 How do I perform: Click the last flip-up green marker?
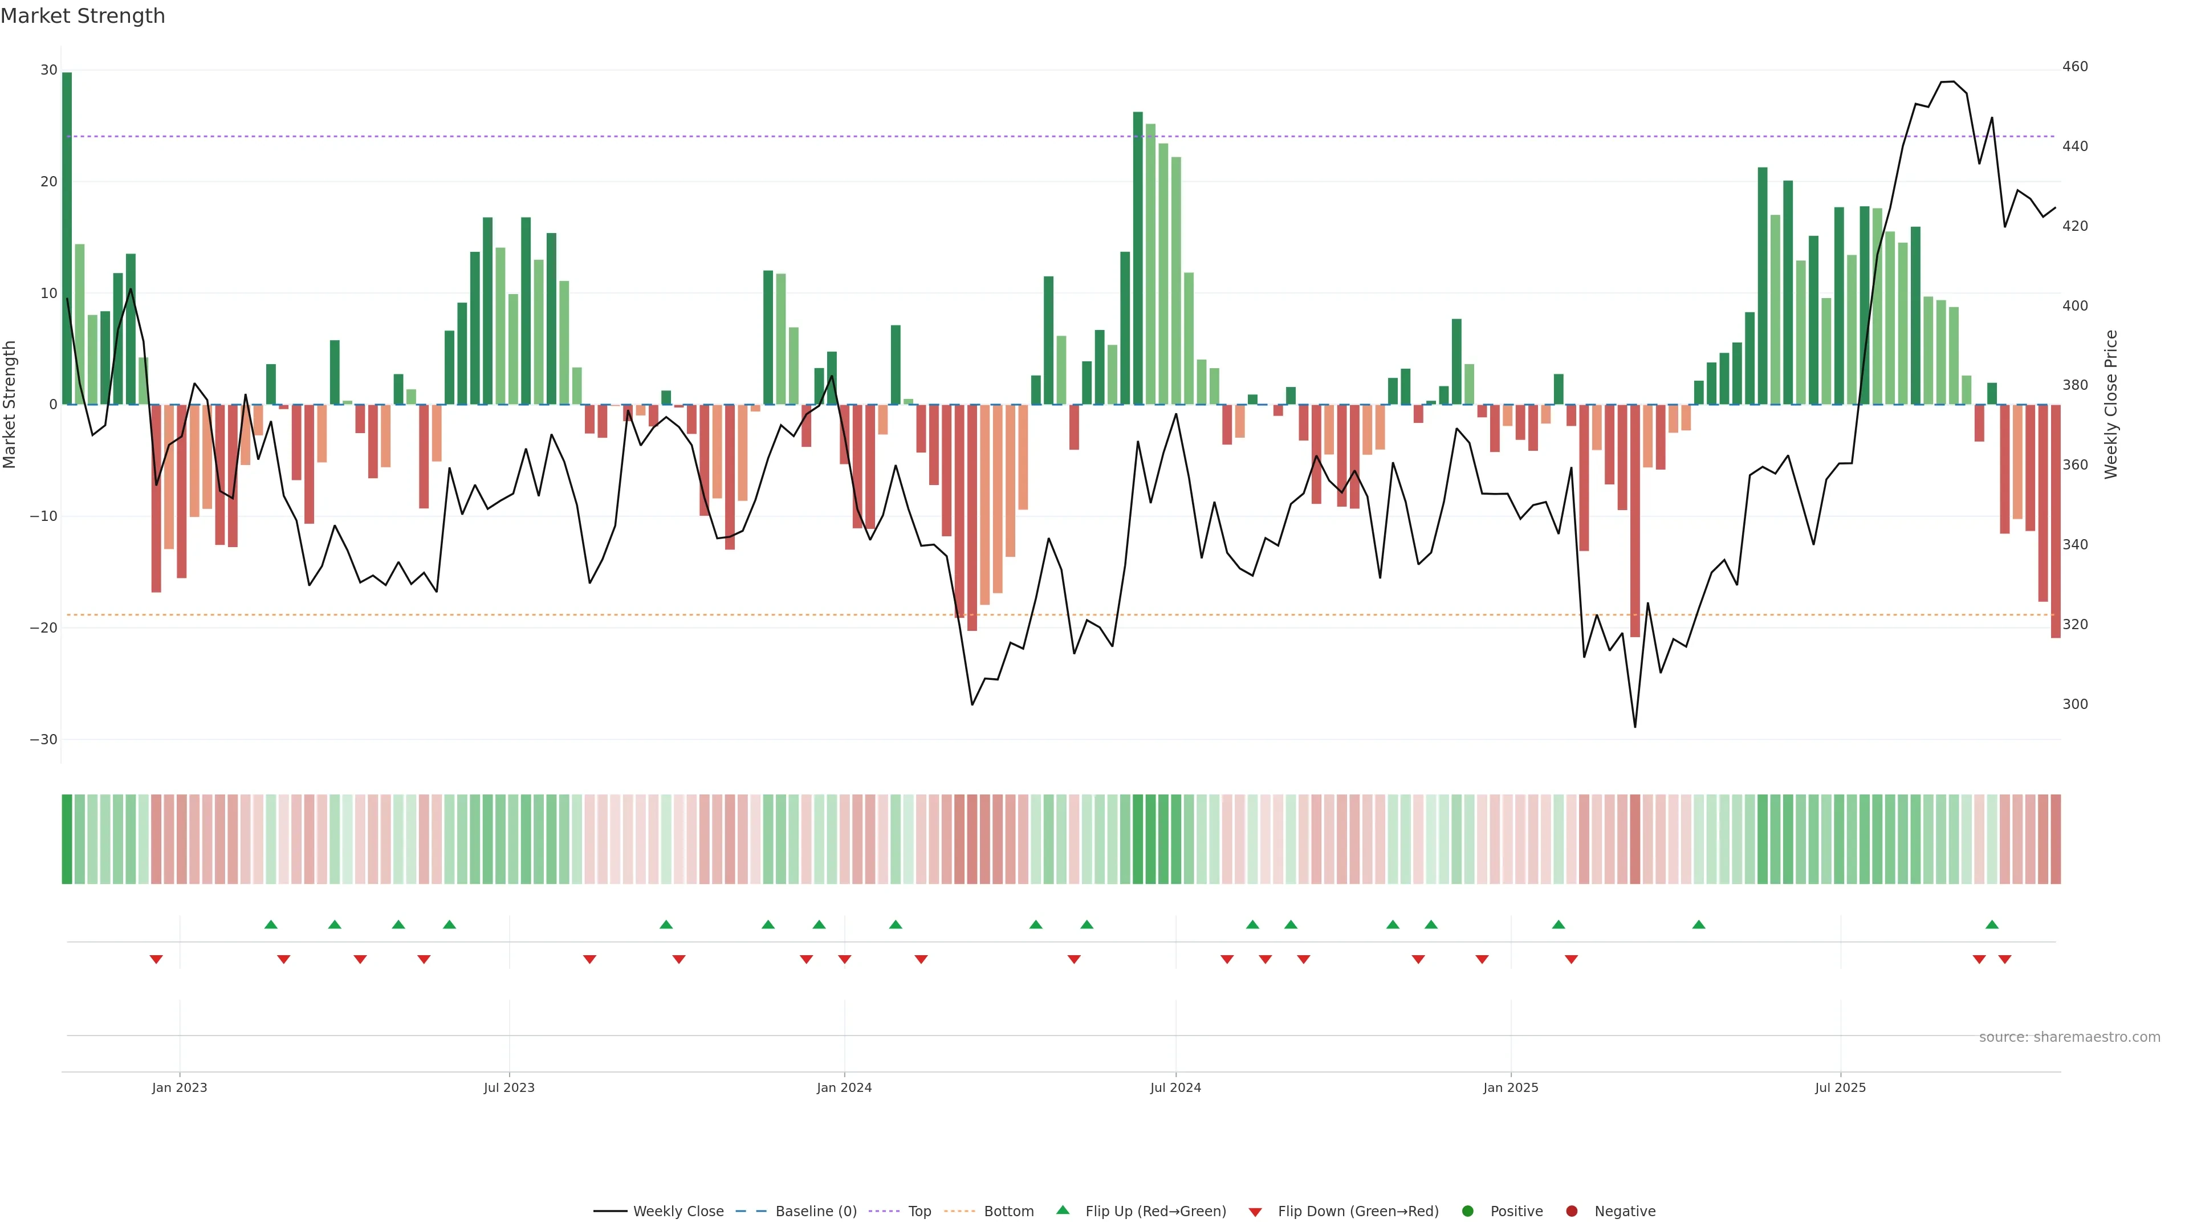pyautogui.click(x=1992, y=924)
